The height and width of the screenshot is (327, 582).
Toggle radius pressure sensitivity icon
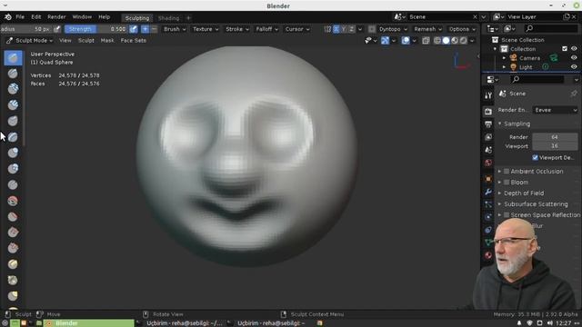click(56, 29)
